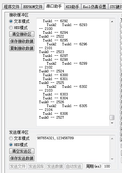Click the line 'Task0 -- 2524'
122x173 pixels.
[51, 71]
